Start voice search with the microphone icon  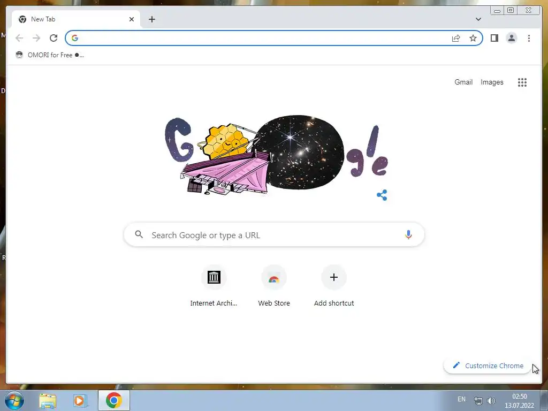tap(408, 235)
